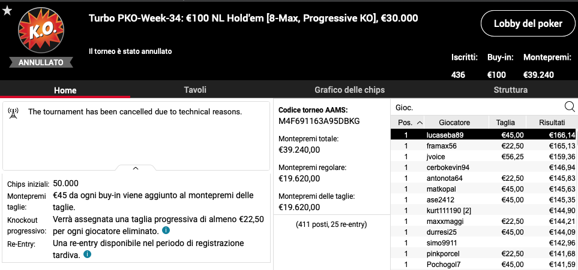This screenshot has height=270, width=578.
Task: Collapse the announcement panel chevron
Action: tap(136, 168)
